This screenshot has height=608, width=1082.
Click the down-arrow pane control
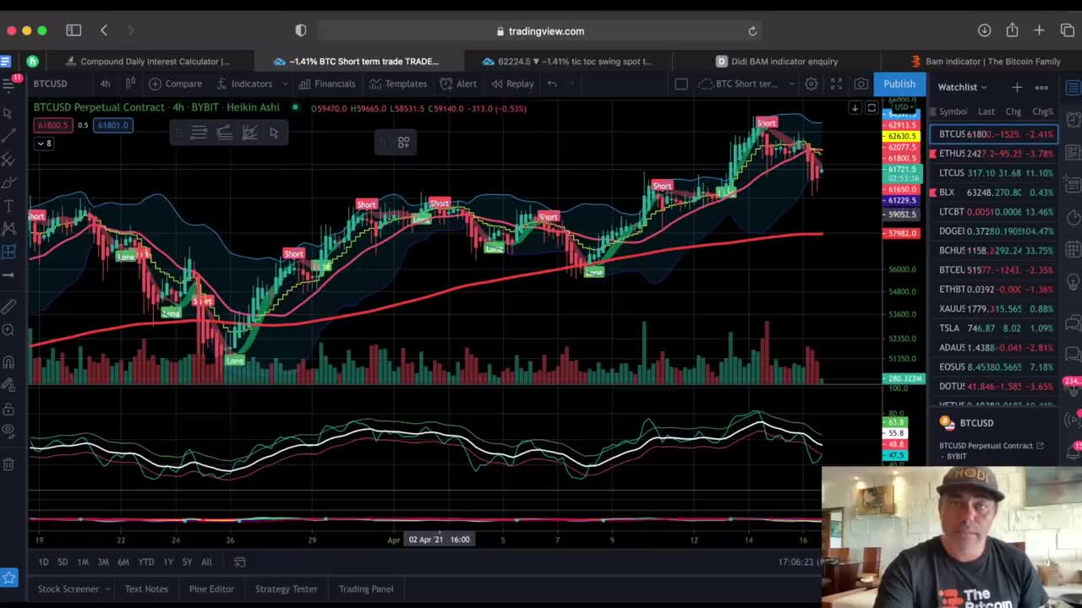855,108
